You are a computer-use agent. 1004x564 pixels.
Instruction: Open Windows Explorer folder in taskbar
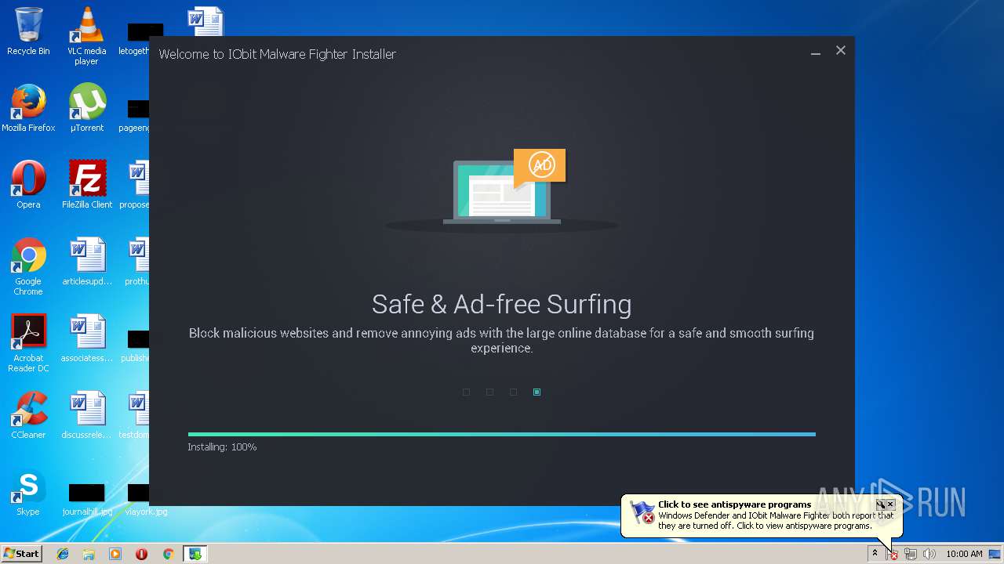pos(89,554)
